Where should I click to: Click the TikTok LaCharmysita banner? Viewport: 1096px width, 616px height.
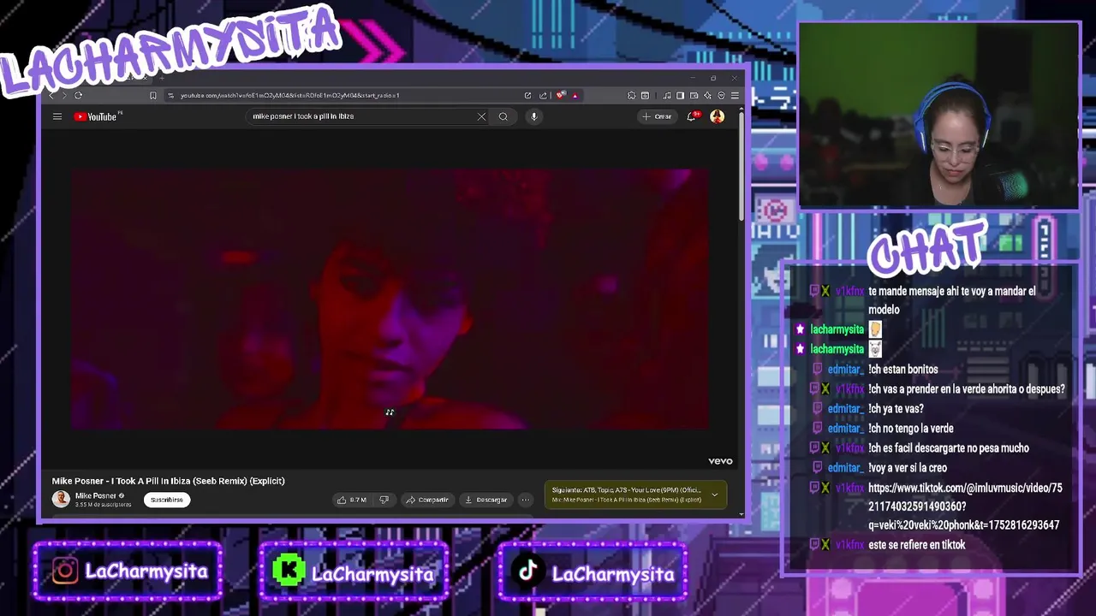pos(593,572)
